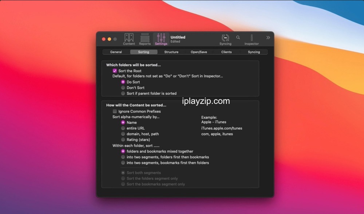Choose bookmarks first then folders option
This screenshot has width=364, height=214.
123,163
